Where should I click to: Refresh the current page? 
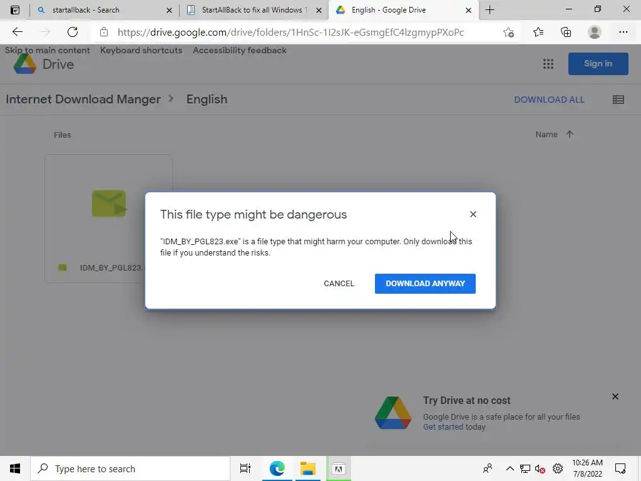[73, 32]
